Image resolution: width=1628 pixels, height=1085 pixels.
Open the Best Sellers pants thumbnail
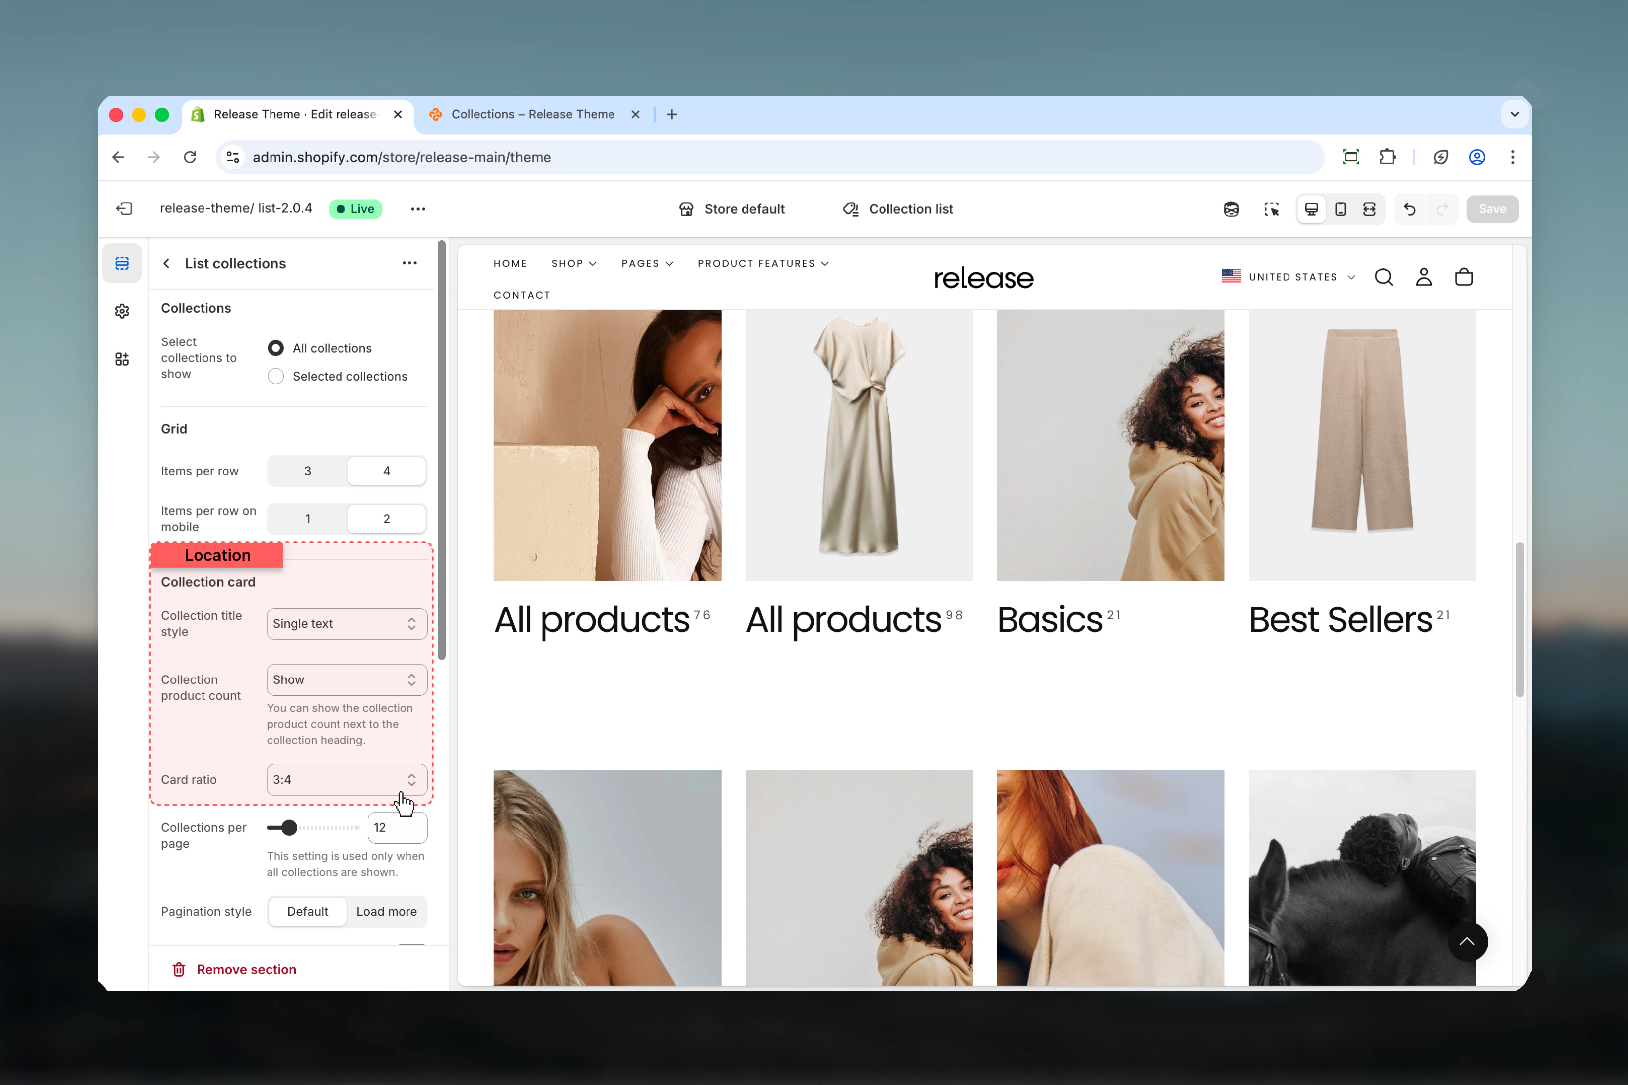(x=1361, y=445)
